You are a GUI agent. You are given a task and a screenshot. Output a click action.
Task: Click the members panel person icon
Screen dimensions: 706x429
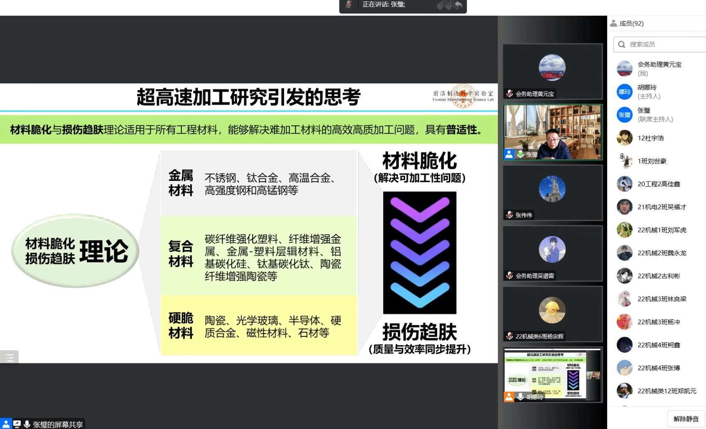613,24
